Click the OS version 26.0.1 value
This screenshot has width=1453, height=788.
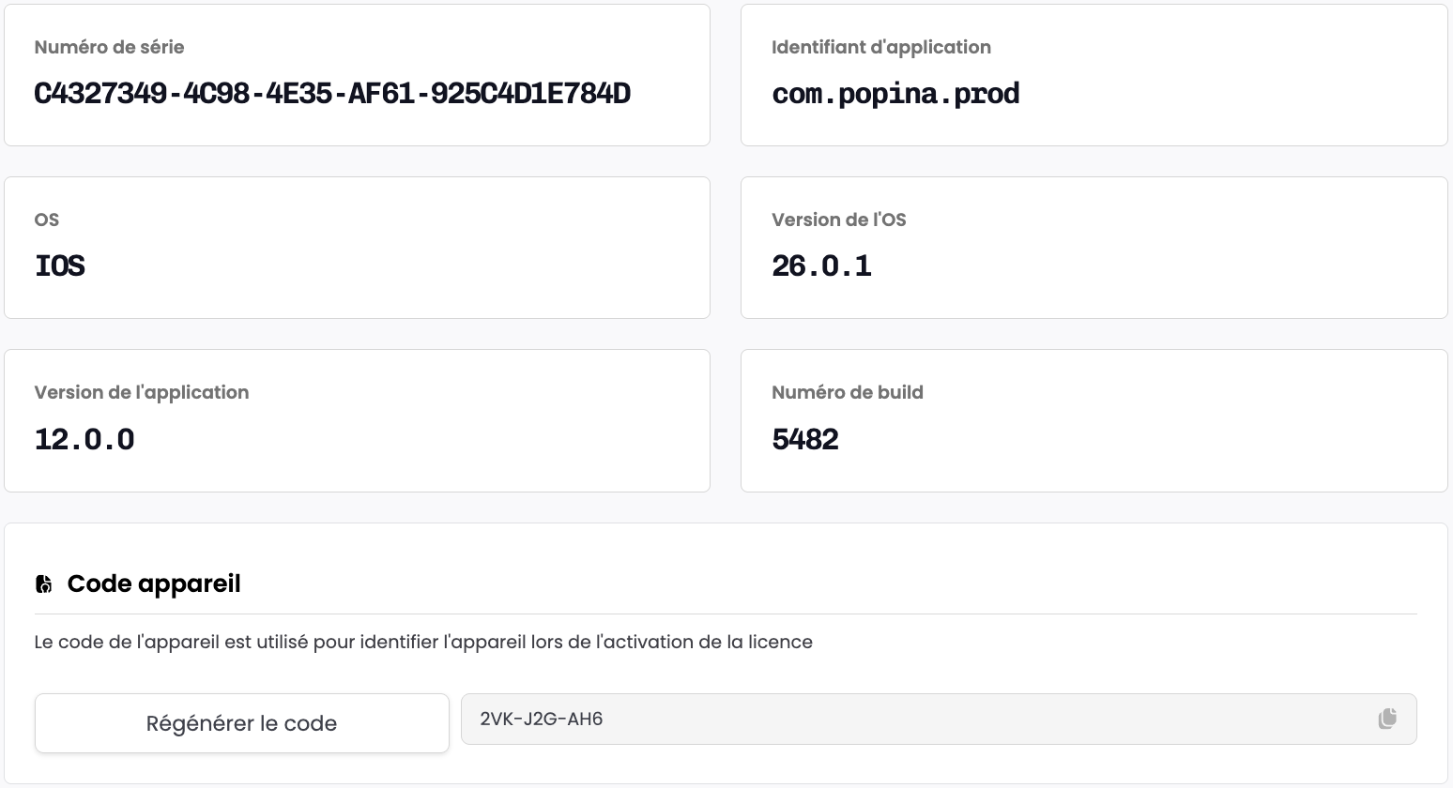pyautogui.click(x=821, y=266)
